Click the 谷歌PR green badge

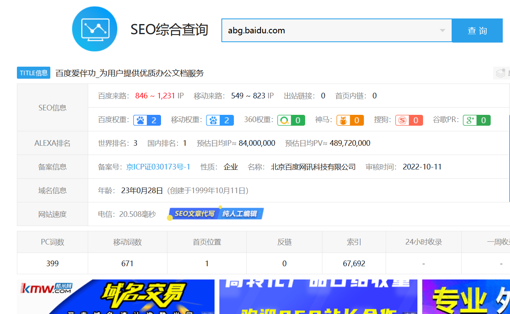click(477, 120)
